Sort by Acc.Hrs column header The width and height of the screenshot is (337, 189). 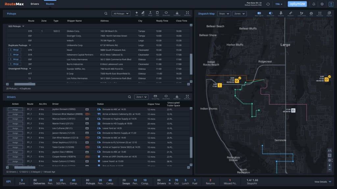(x=43, y=104)
